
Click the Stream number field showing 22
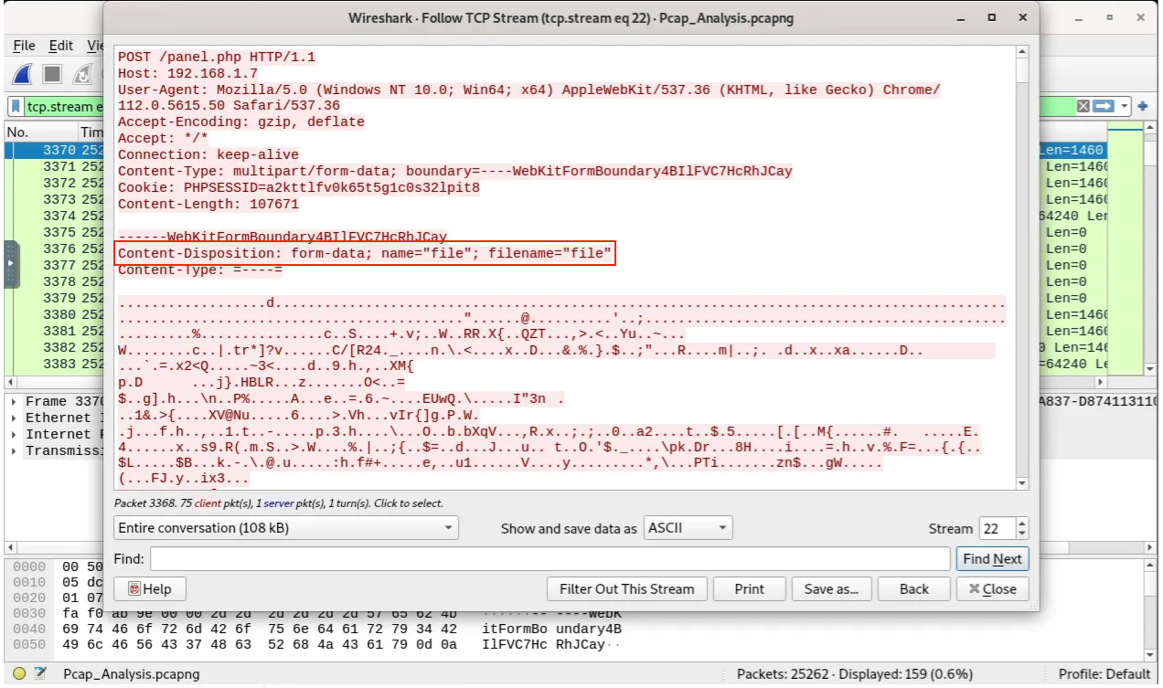click(996, 528)
